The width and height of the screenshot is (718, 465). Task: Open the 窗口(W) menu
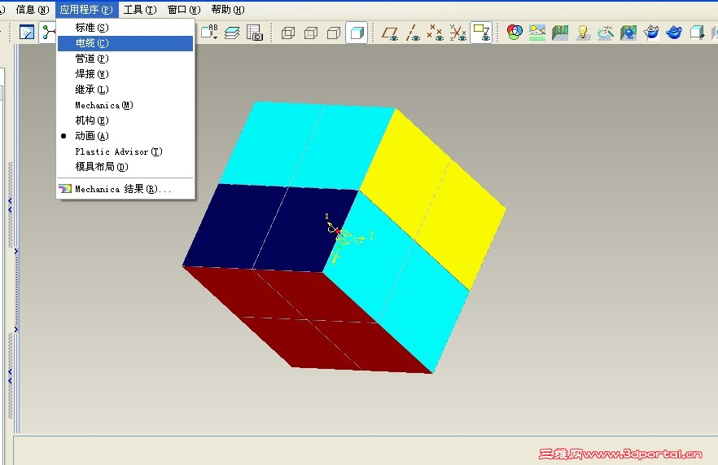[x=184, y=10]
